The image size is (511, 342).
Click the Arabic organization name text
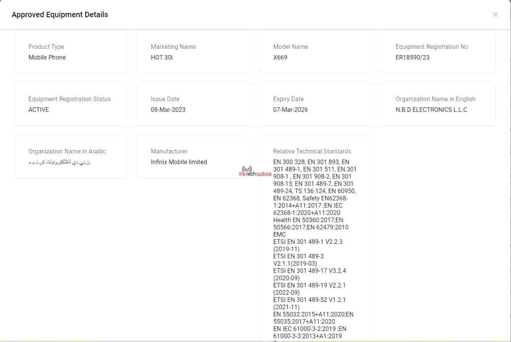59,162
